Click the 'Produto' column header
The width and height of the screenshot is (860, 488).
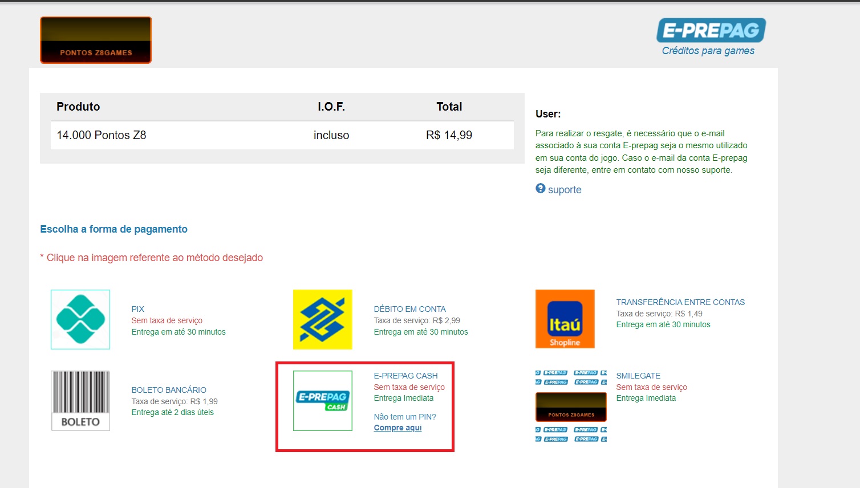tap(78, 107)
